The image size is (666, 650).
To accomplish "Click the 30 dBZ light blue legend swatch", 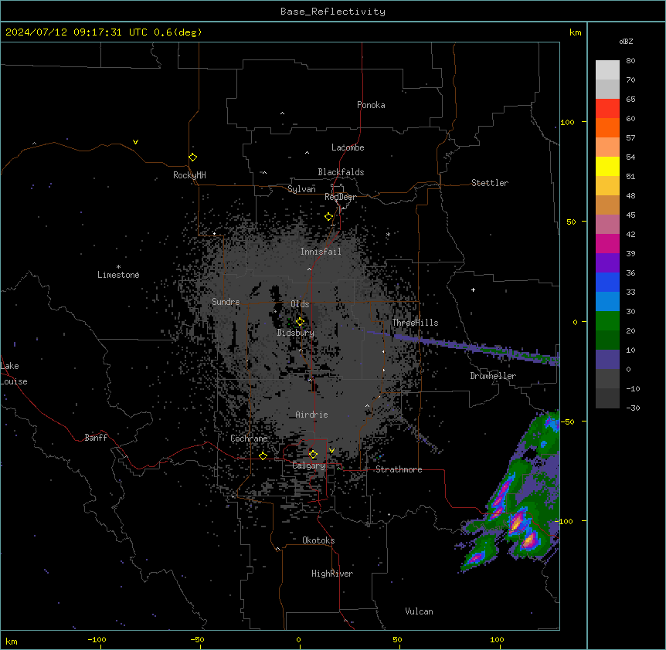I will pos(607,301).
